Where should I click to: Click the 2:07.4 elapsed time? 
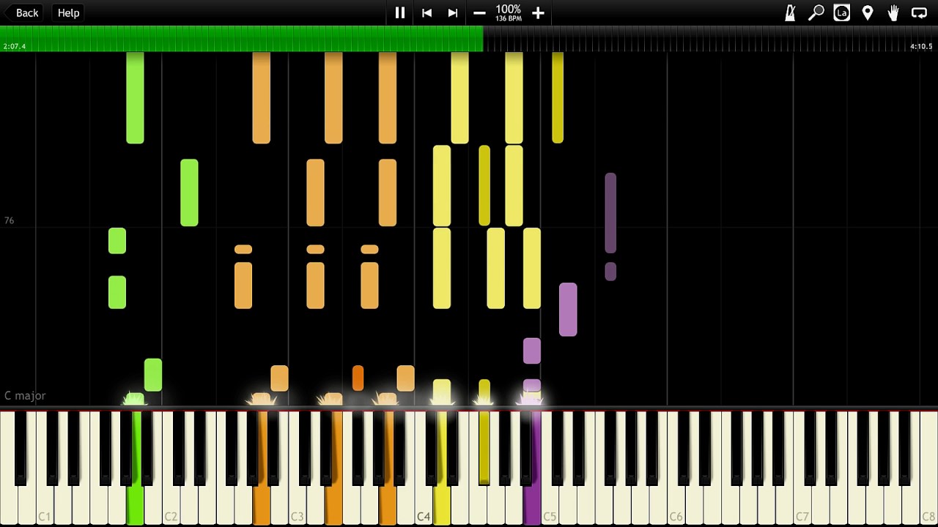click(14, 46)
